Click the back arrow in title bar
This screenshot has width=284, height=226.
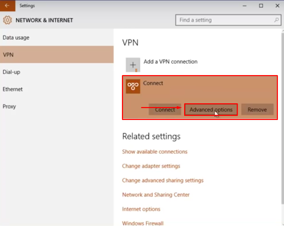click(x=7, y=6)
